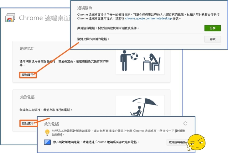The height and width of the screenshot is (153, 228).
Task: Click the 我的電腦 heading in the bottom popup
Action: [x=51, y=124]
